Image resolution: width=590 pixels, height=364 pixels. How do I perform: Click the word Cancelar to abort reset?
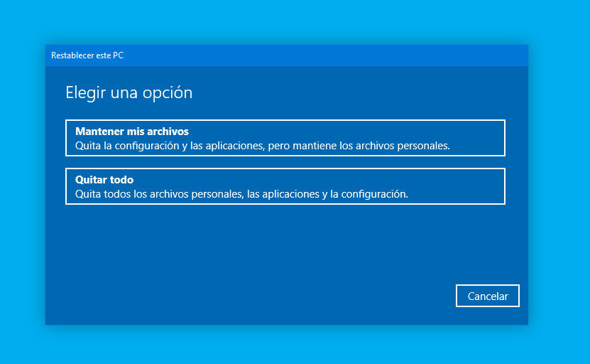pos(488,296)
